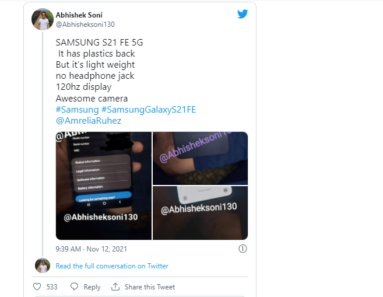This screenshot has width=383, height=297.
Task: Click Share this Tweet
Action: [x=150, y=287]
